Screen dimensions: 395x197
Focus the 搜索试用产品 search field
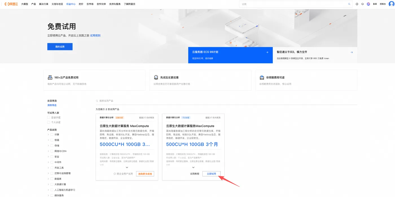[x=227, y=101]
